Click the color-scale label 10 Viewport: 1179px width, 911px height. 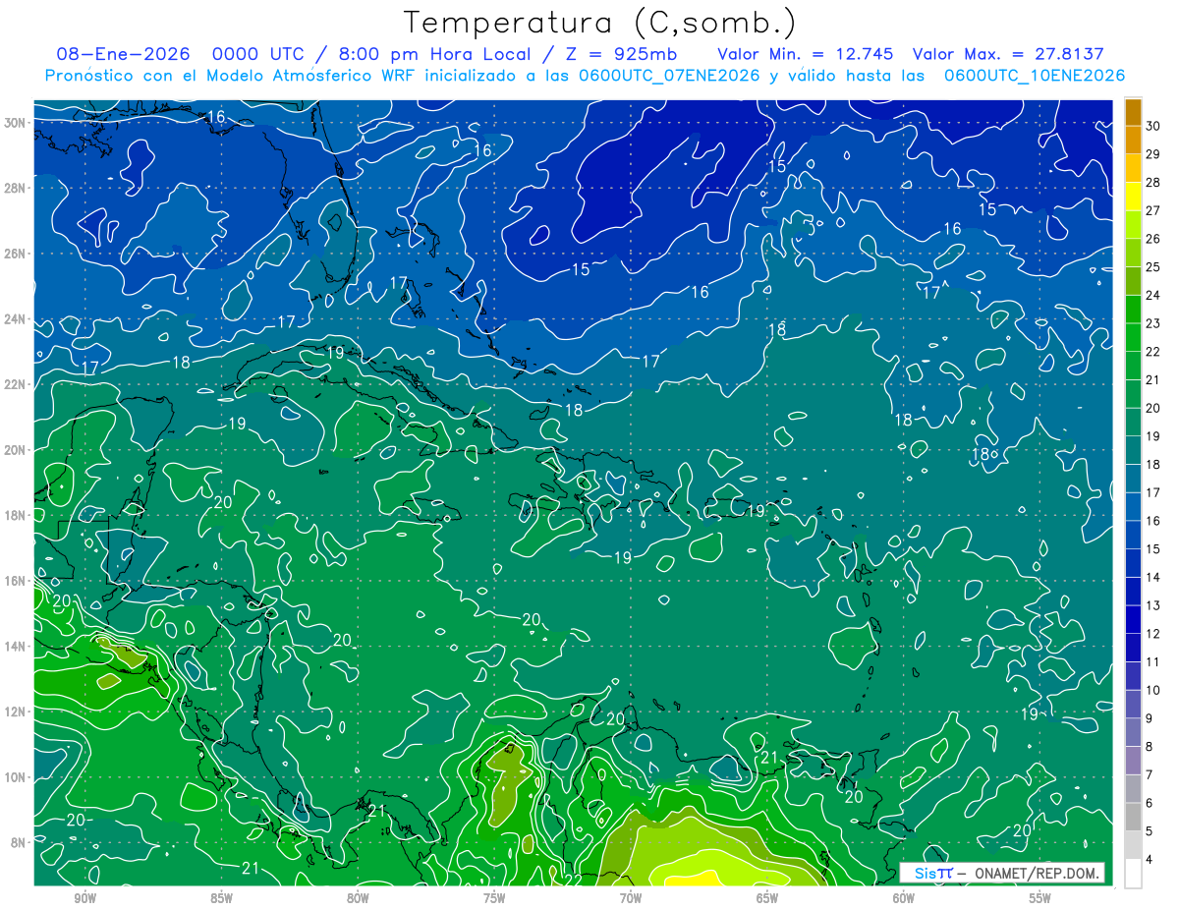pyautogui.click(x=1152, y=690)
